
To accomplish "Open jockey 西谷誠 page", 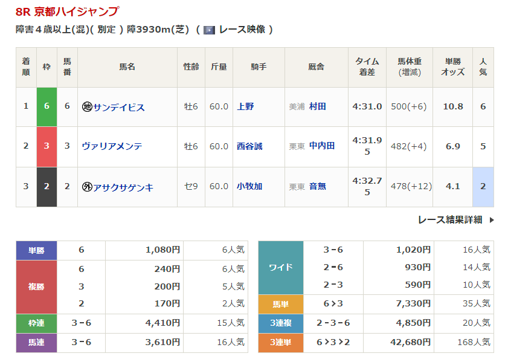I will [249, 146].
